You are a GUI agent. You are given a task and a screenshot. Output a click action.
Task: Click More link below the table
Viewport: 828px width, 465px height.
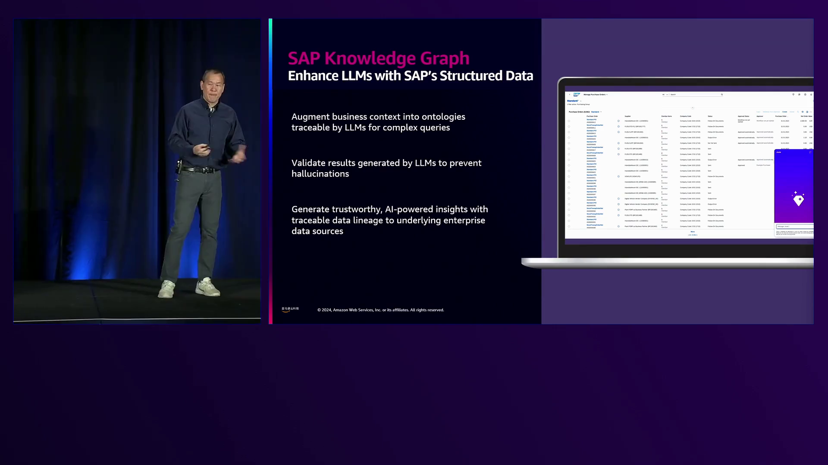point(693,232)
